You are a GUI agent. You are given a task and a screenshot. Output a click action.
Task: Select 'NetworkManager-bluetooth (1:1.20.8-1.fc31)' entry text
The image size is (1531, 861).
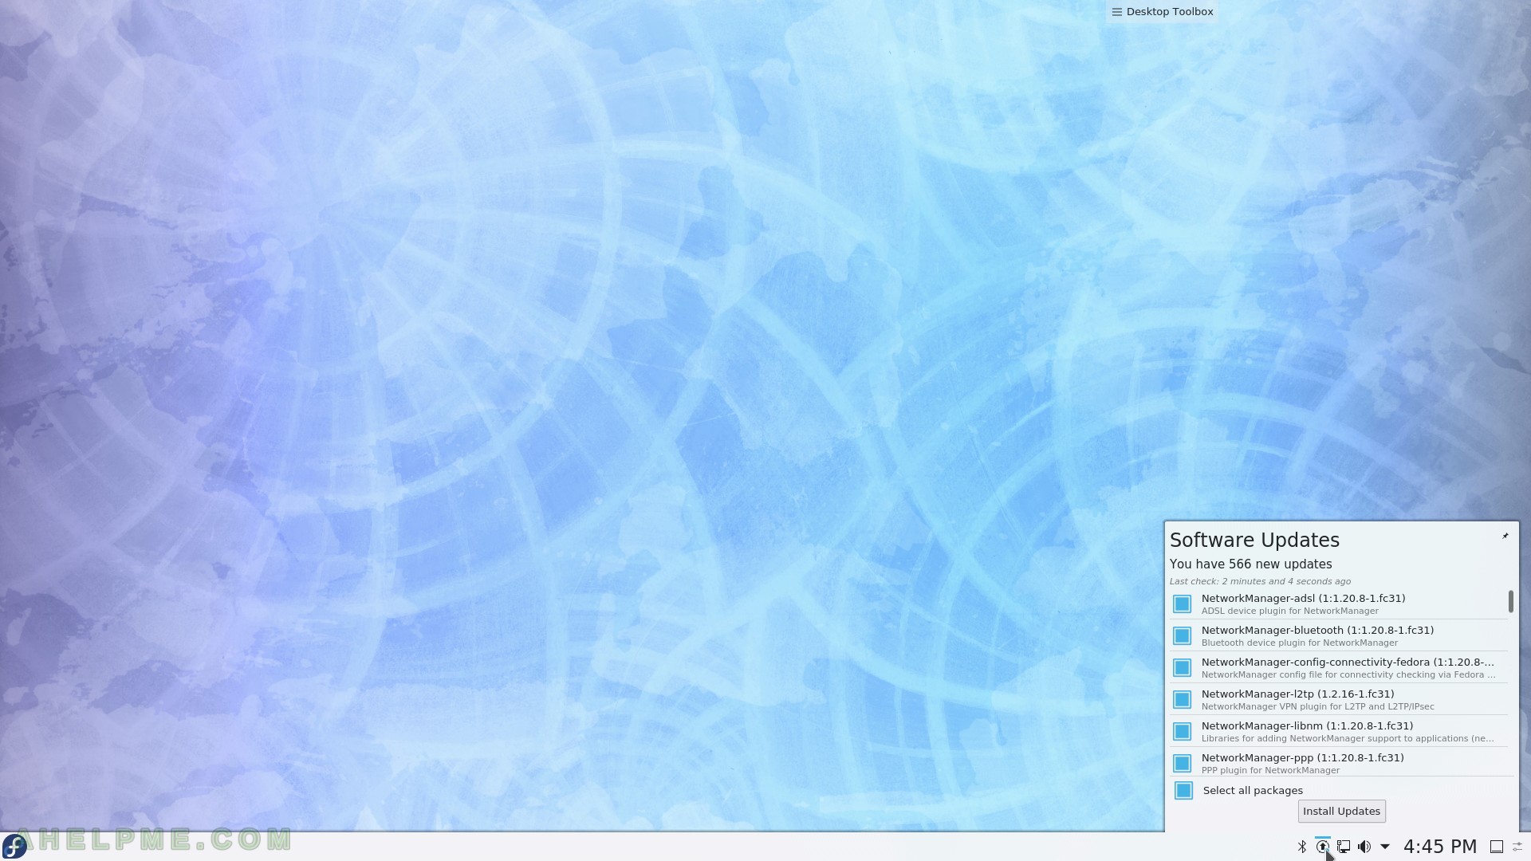coord(1317,631)
